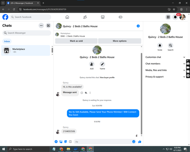190x152 pixels.
Task: Open more options for Message sent bubble
Action: pyautogui.click(x=90, y=93)
